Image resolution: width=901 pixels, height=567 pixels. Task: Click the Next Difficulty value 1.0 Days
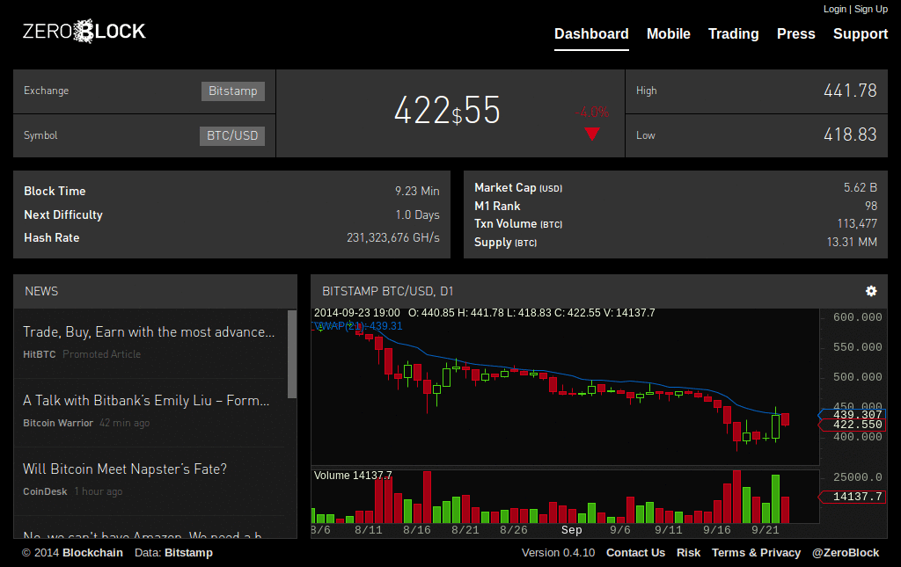(417, 214)
